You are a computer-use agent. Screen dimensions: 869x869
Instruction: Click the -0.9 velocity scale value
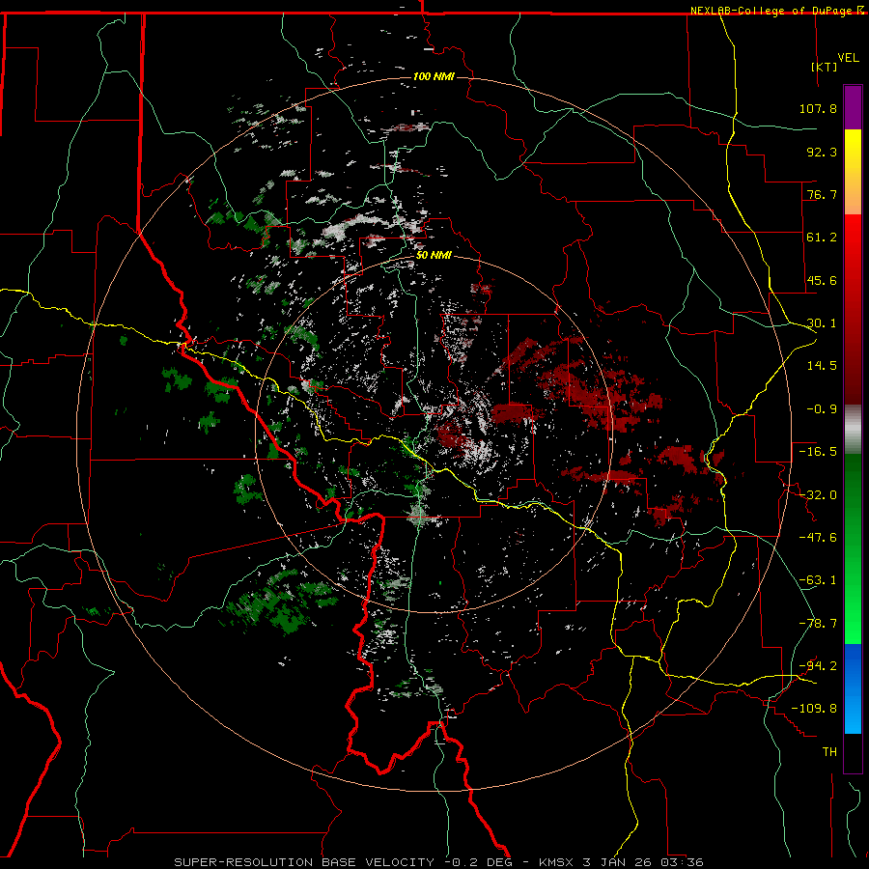(822, 409)
